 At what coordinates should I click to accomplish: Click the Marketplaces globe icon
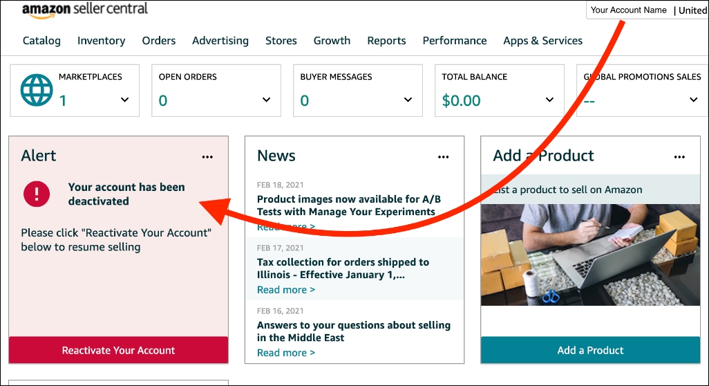pyautogui.click(x=37, y=91)
